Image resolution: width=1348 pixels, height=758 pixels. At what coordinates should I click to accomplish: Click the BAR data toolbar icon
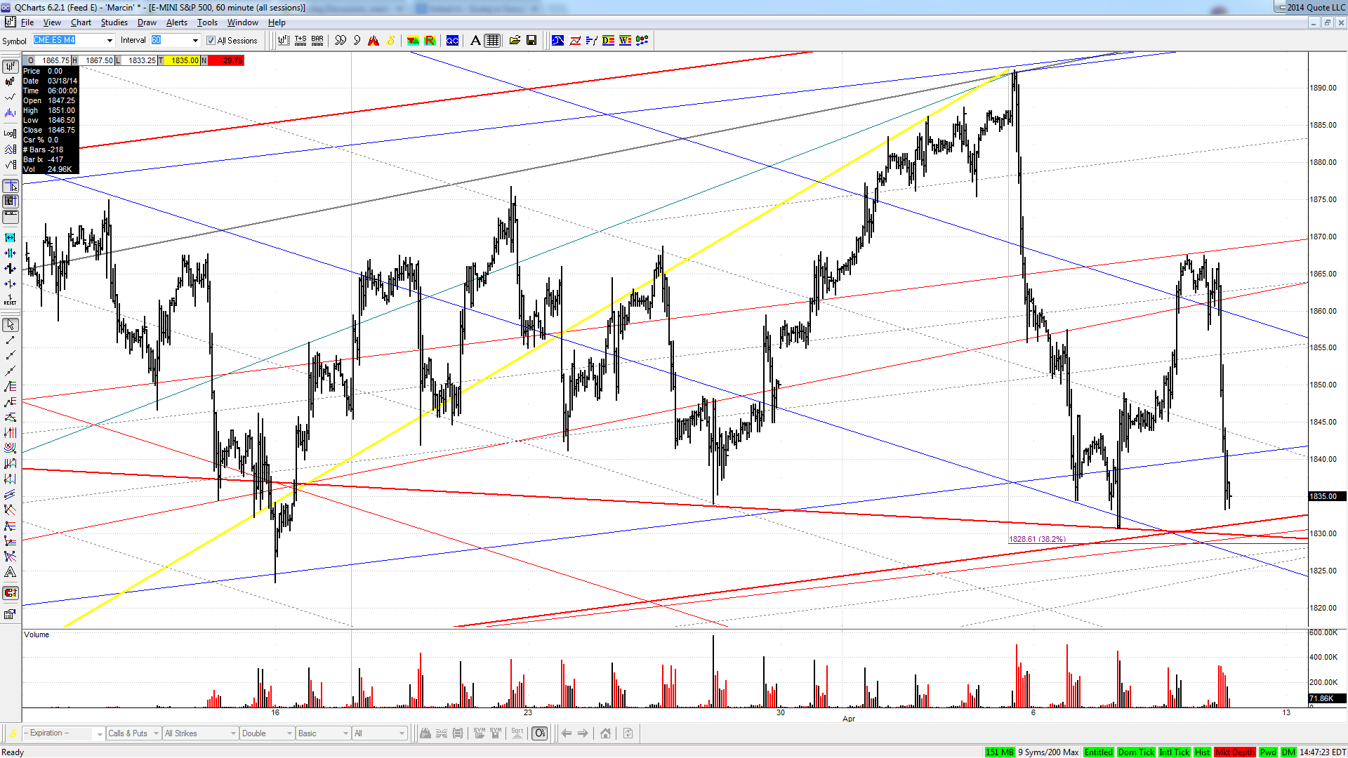click(317, 41)
